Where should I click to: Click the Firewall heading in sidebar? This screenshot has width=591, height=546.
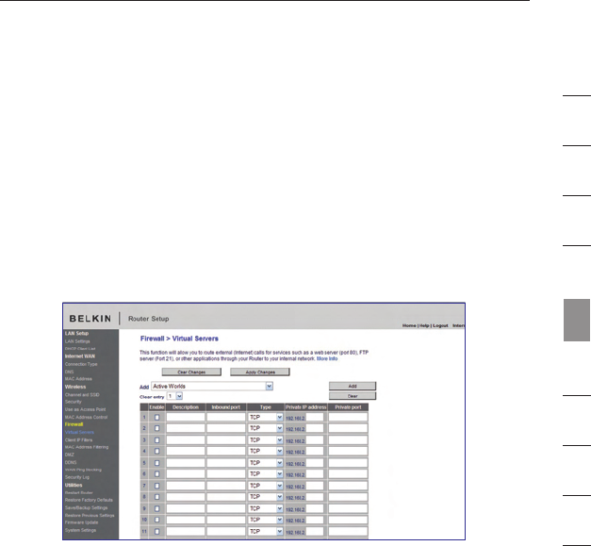click(x=74, y=424)
